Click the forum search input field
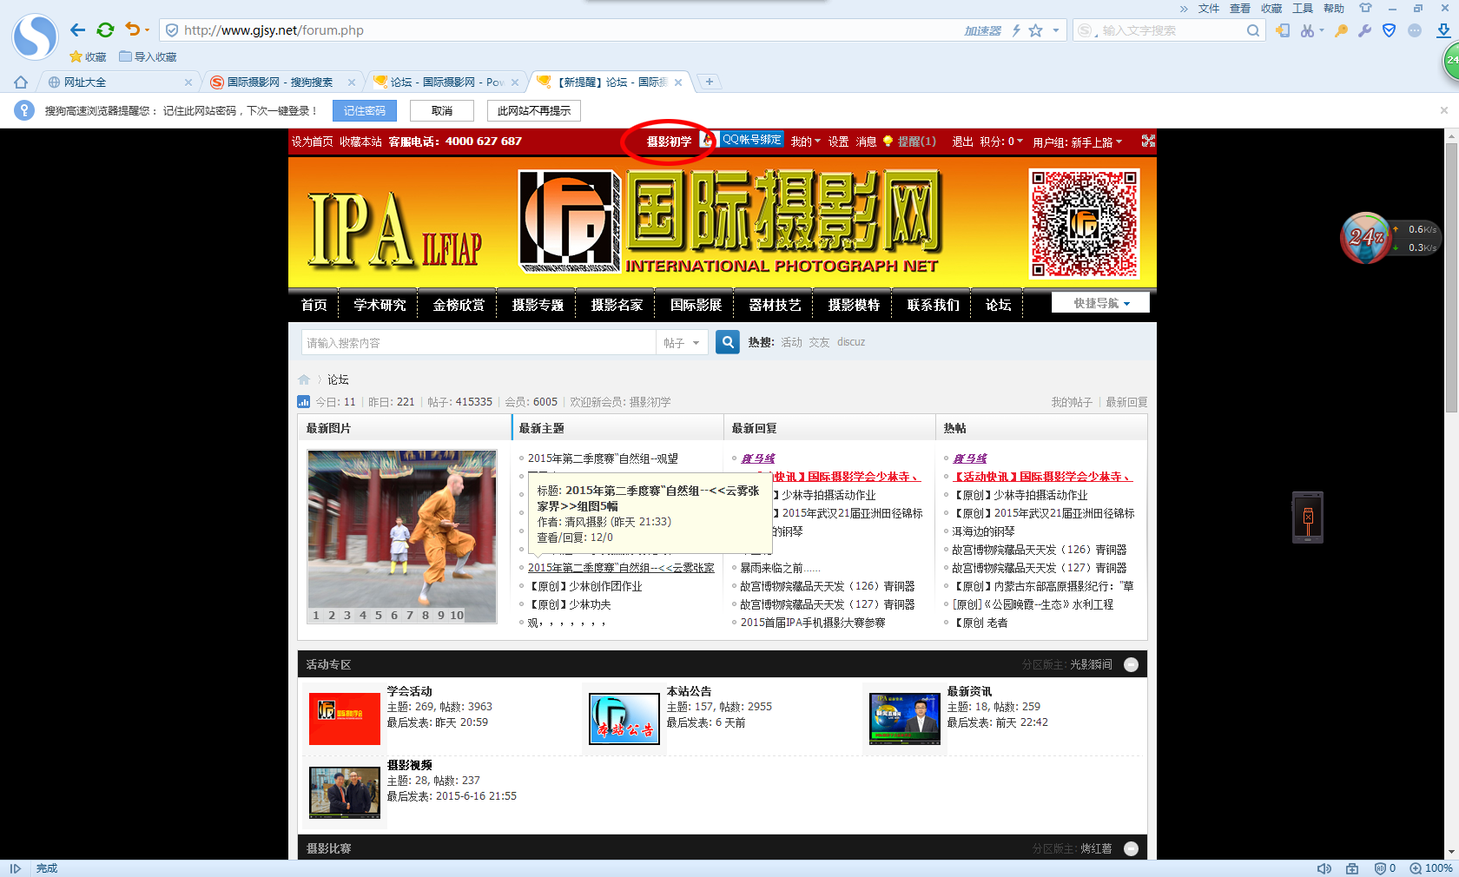Image resolution: width=1459 pixels, height=877 pixels. (478, 343)
